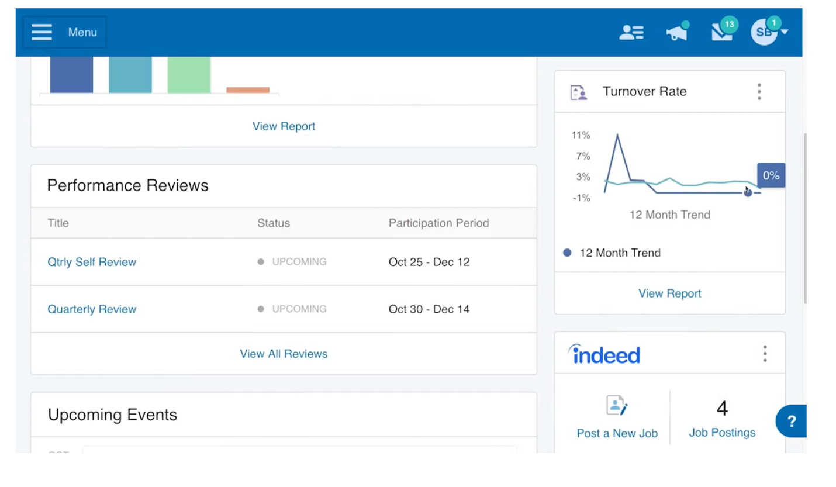Open the Quarterly Review link
Viewport: 836px width, 487px height.
pyautogui.click(x=92, y=309)
